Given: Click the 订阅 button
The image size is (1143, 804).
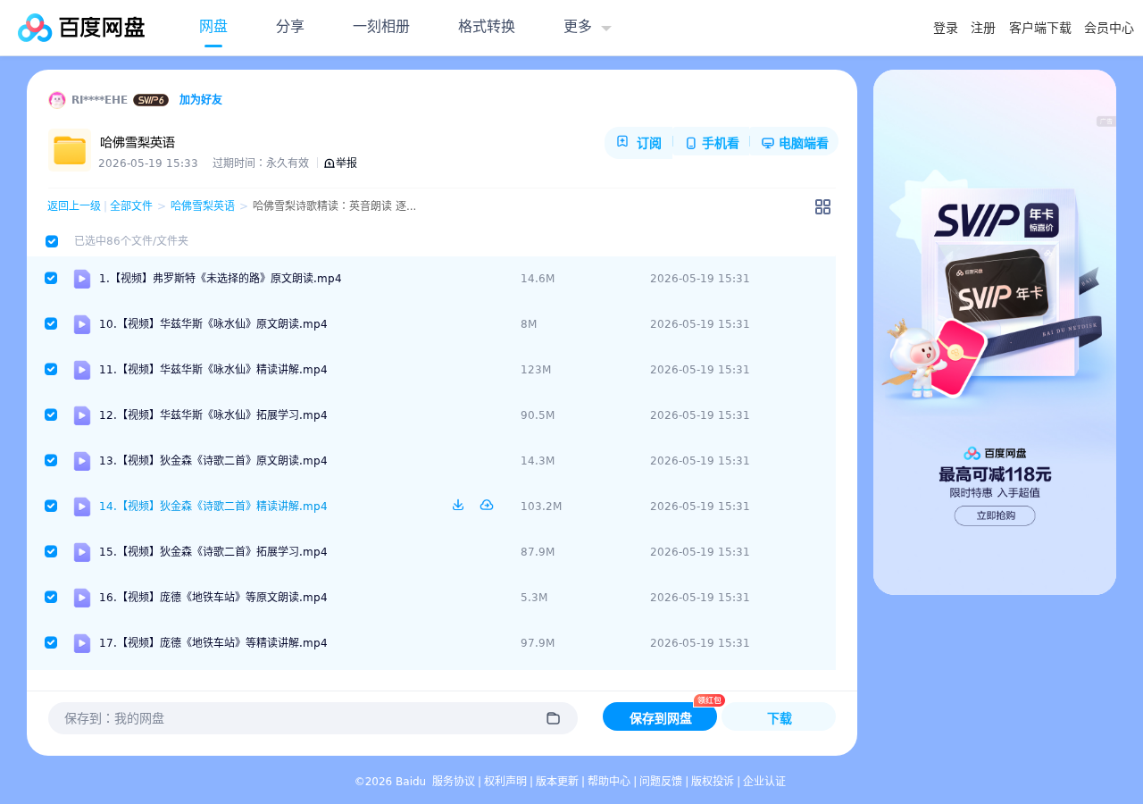Looking at the screenshot, I should click(638, 143).
